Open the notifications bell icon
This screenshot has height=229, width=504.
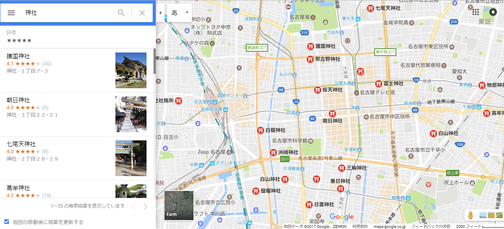tap(493, 12)
